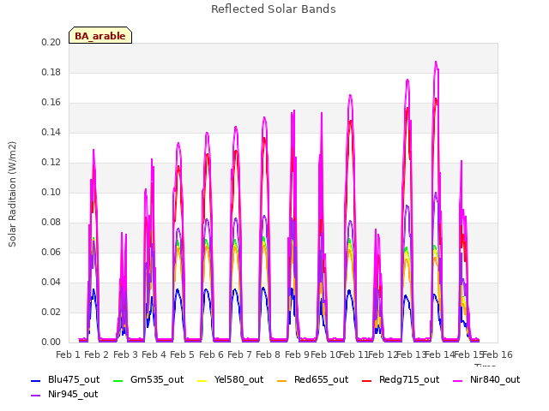The width and height of the screenshot is (549, 411).
Task: Click the 0.00 y-axis tick label
Action: point(51,342)
